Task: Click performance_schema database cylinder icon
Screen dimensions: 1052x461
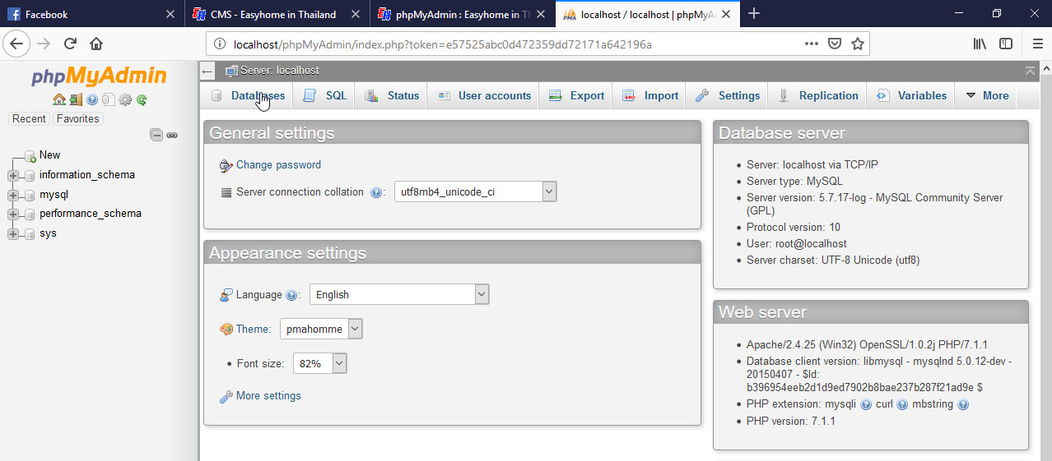Action: click(x=30, y=214)
